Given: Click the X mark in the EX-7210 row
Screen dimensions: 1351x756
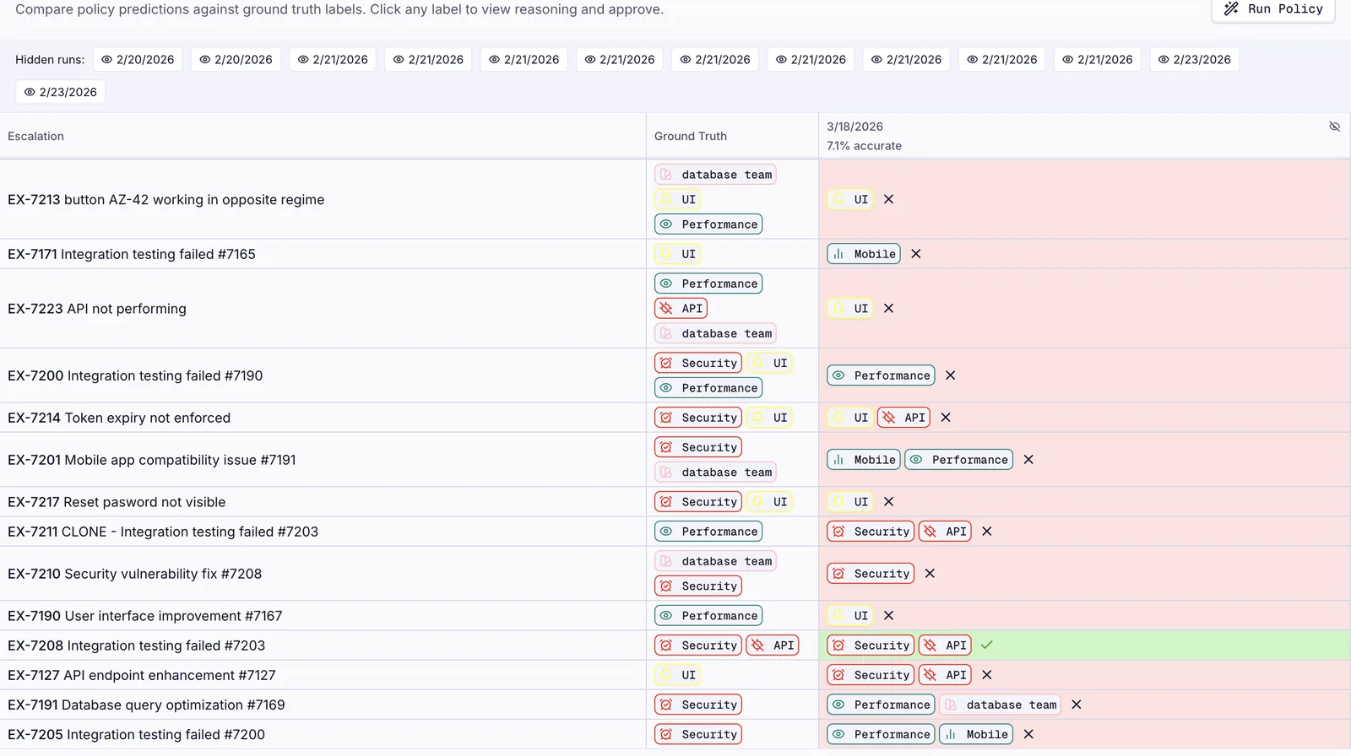Looking at the screenshot, I should tap(930, 574).
